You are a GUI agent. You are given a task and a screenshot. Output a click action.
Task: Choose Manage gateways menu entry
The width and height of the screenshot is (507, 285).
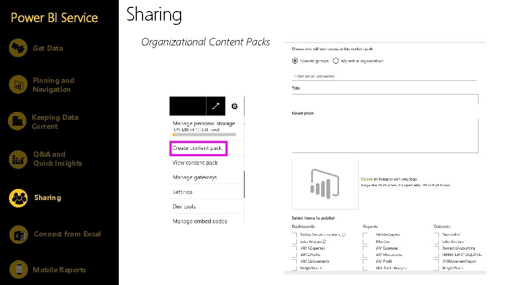pos(195,177)
